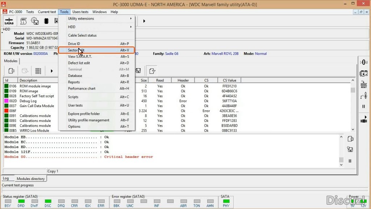
Task: Open the Users tests menu
Action: click(80, 12)
